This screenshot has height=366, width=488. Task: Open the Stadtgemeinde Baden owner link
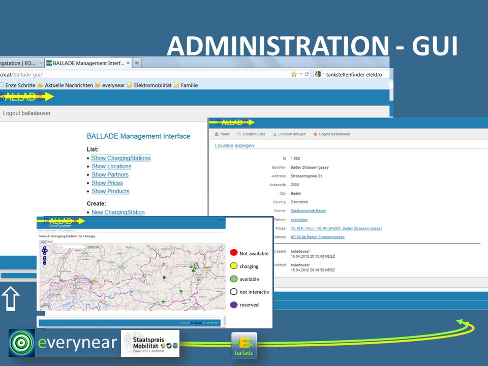pos(309,211)
